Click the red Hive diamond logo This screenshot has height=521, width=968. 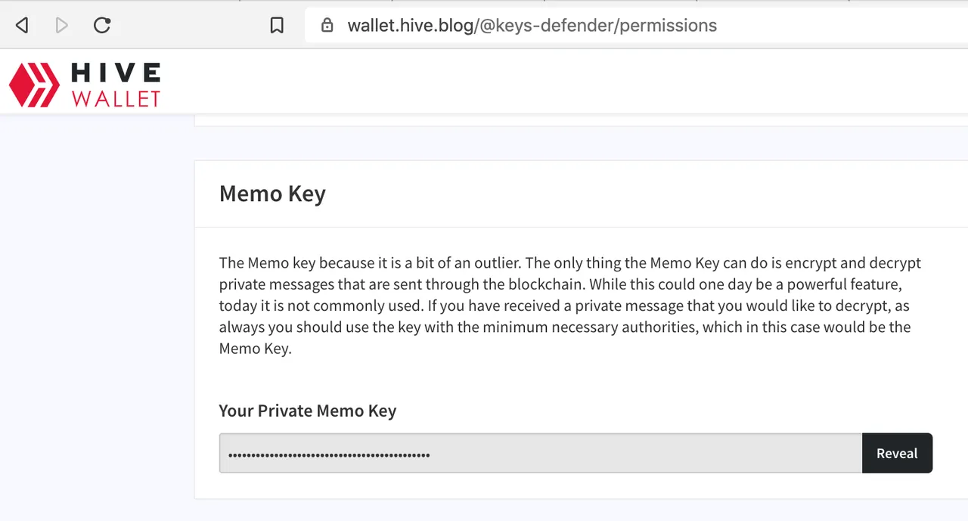point(34,83)
